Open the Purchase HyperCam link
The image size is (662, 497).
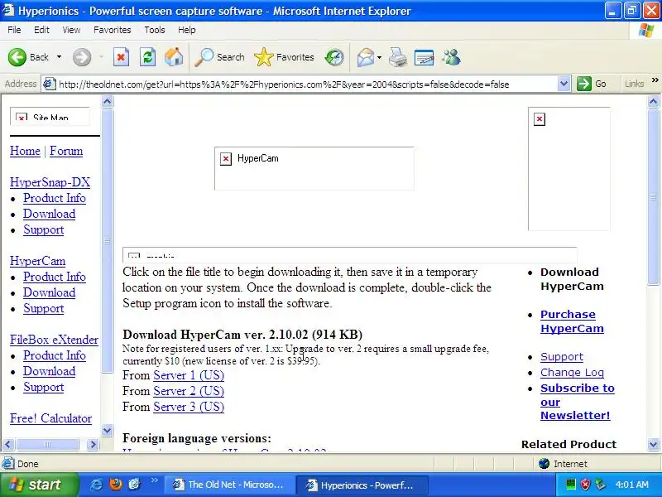(x=572, y=321)
